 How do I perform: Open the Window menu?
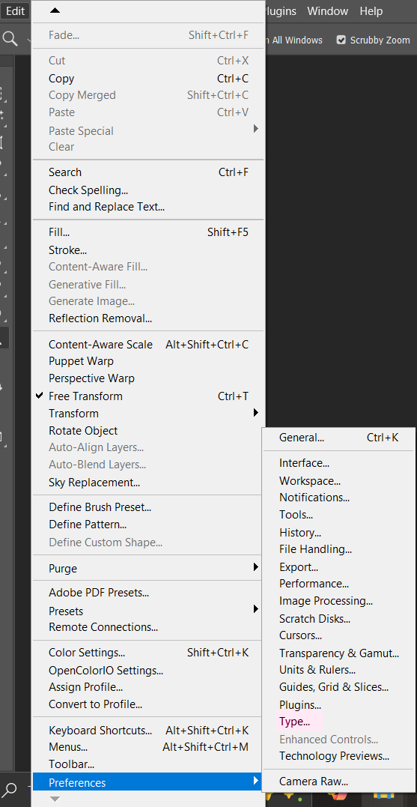[327, 10]
